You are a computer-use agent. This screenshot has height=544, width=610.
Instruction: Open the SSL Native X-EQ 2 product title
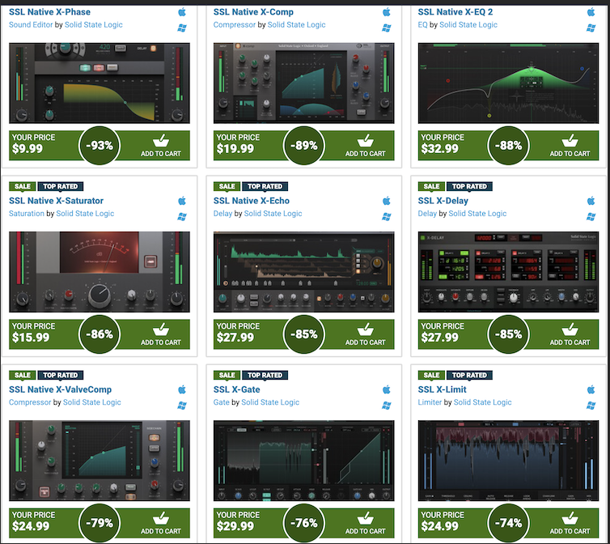coord(455,12)
